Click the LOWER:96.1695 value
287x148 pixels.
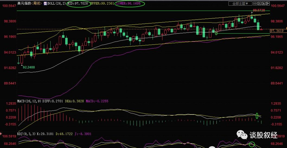coord(129,3)
